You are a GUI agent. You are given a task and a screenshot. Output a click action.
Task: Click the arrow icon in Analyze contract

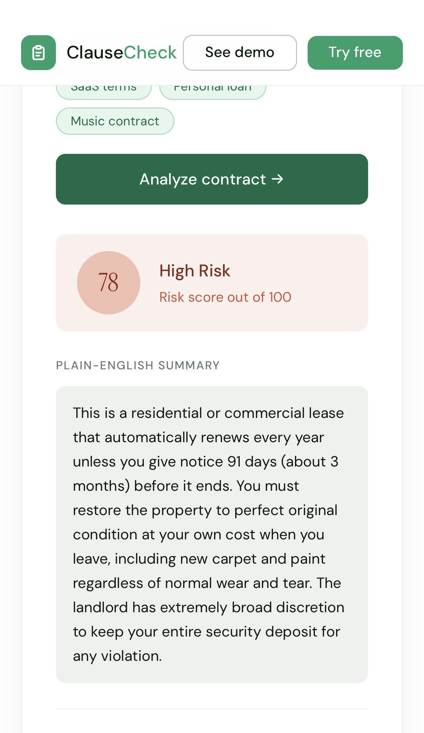click(277, 179)
